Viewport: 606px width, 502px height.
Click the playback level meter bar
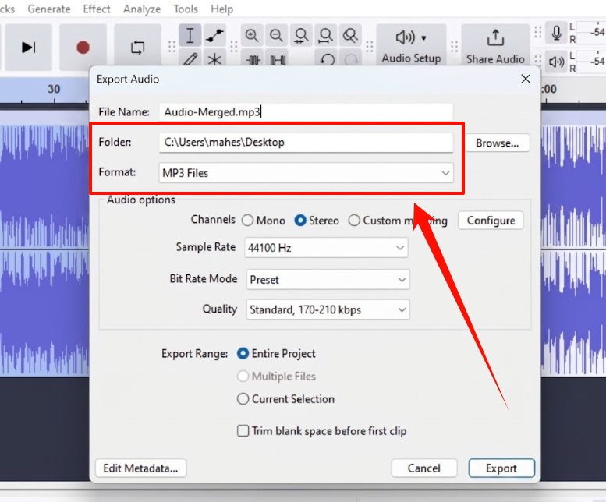click(x=591, y=62)
